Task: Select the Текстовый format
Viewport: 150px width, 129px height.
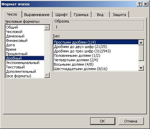Action: pyautogui.click(x=25, y=67)
